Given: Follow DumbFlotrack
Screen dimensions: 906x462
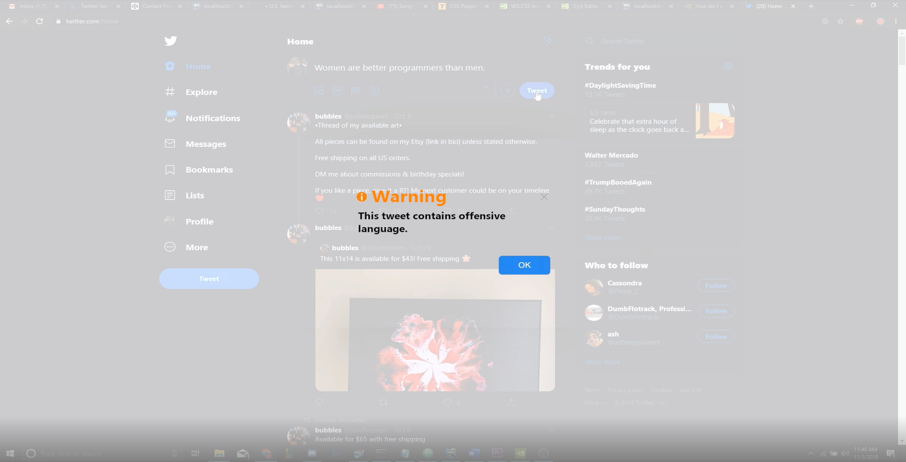Looking at the screenshot, I should coord(716,311).
